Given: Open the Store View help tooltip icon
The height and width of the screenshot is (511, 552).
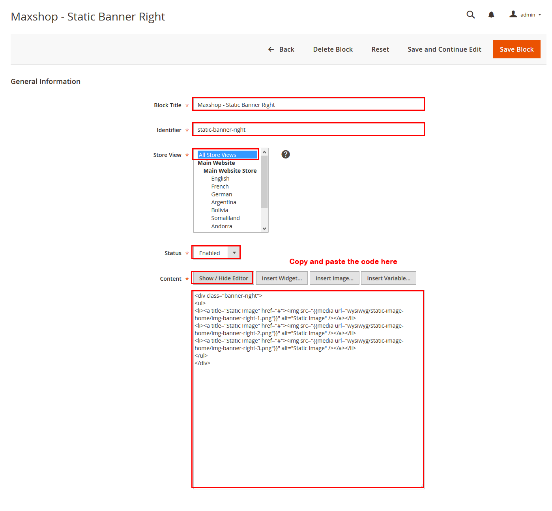Looking at the screenshot, I should point(286,154).
